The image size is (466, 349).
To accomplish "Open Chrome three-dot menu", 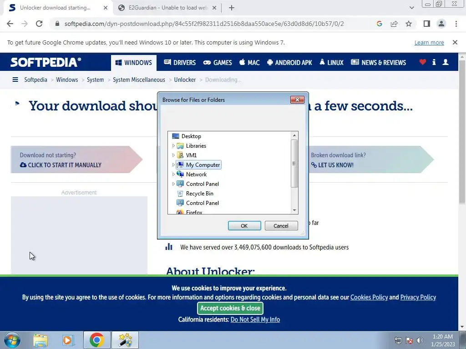I will point(456,24).
